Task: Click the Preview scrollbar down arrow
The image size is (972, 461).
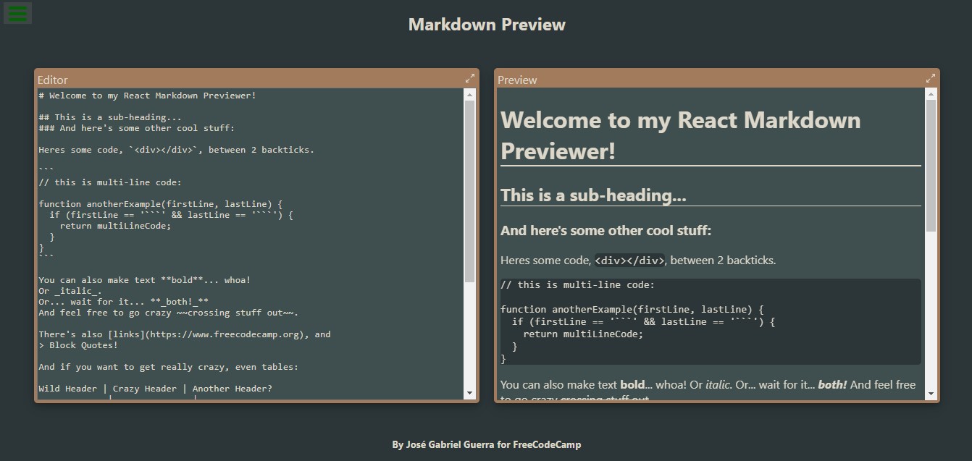Action: coord(931,394)
